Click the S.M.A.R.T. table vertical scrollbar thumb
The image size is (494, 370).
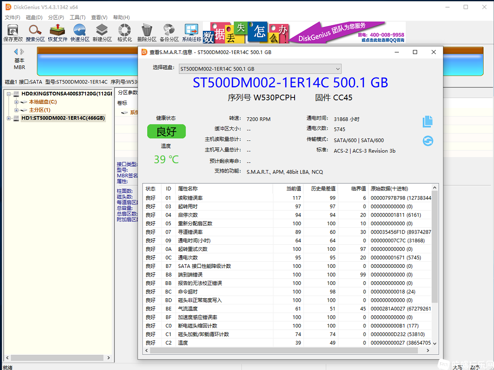(x=434, y=247)
